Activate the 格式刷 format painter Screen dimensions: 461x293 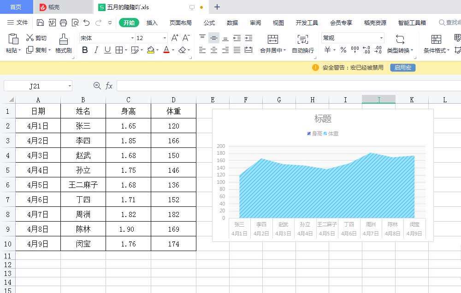tap(64, 43)
